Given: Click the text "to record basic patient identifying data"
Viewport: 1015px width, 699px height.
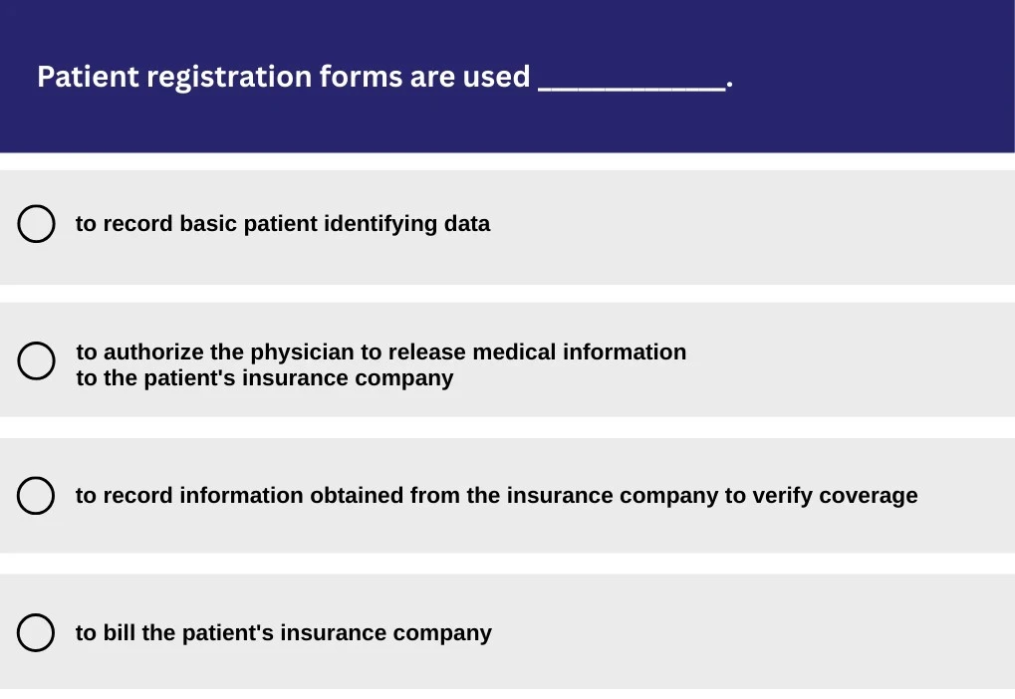Looking at the screenshot, I should click(283, 224).
